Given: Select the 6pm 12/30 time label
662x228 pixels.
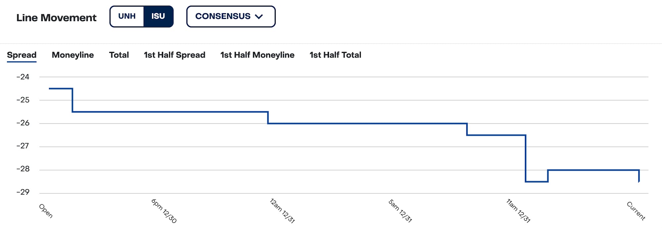Looking at the screenshot, I should pos(164,211).
